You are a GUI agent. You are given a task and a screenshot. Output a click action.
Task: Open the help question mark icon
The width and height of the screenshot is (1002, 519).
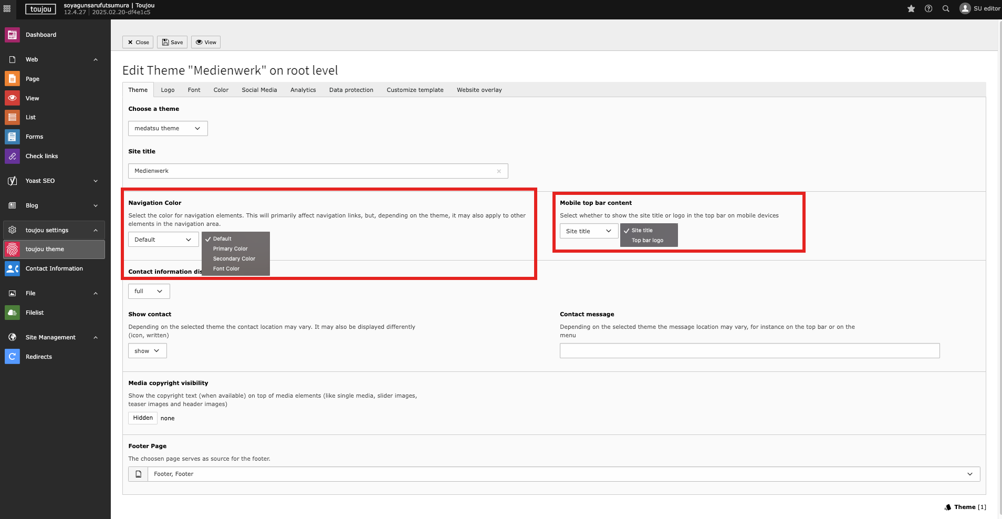928,8
